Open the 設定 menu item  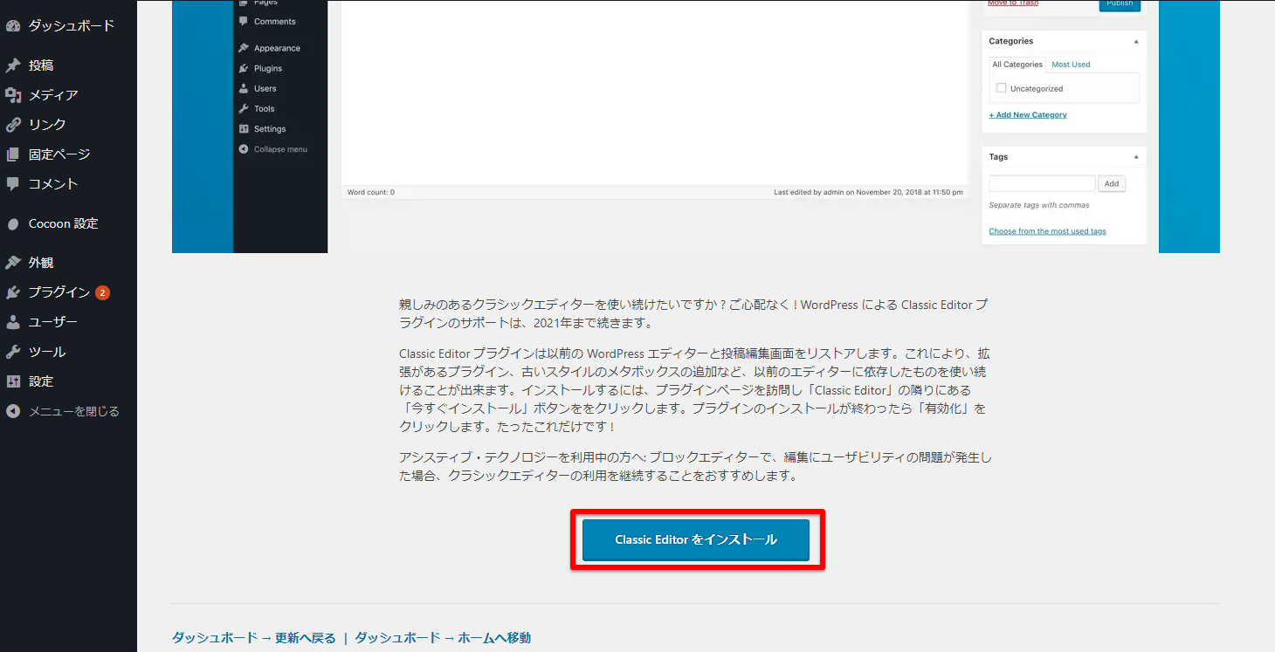pos(41,381)
